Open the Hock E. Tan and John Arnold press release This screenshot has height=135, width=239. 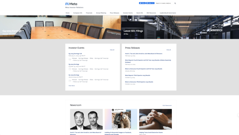144,54
